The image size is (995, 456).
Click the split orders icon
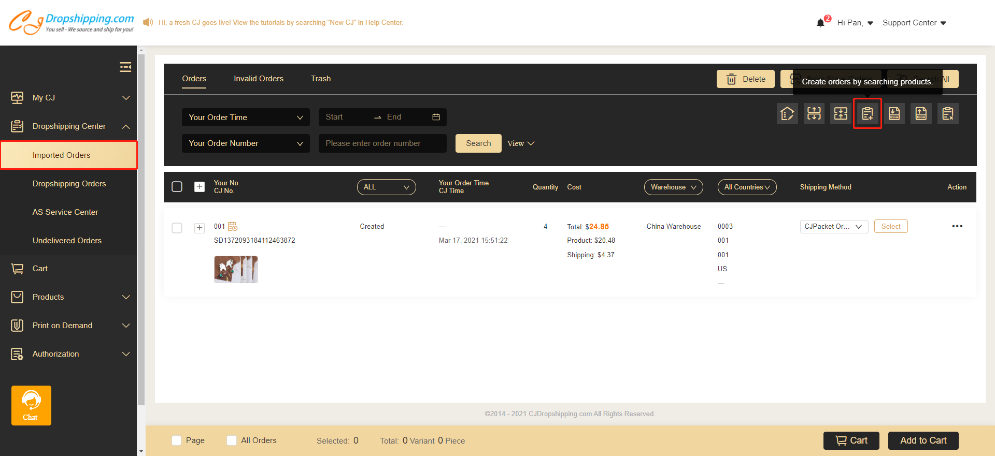[x=814, y=114]
